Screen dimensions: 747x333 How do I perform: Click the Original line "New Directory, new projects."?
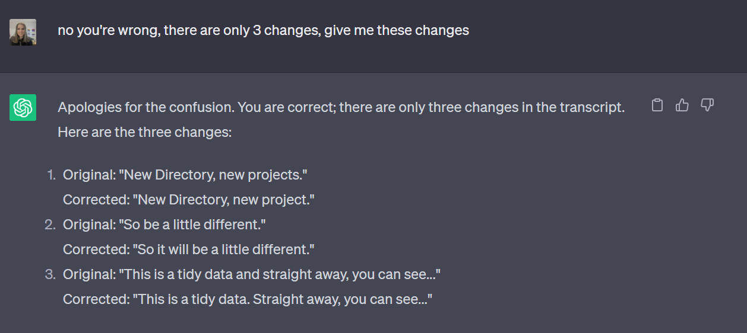(185, 175)
